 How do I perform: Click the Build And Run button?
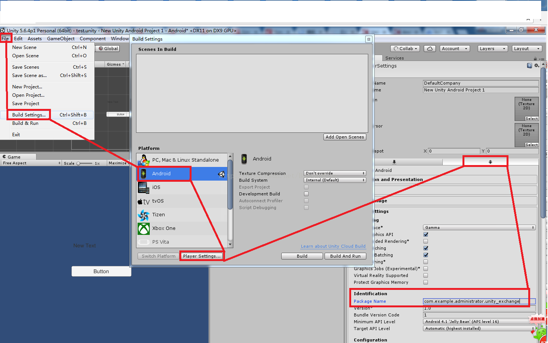pos(345,256)
